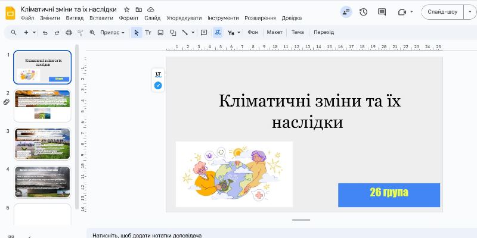Toggle grid view at bottom left
Screen dimensions: 477x238
coord(11,236)
